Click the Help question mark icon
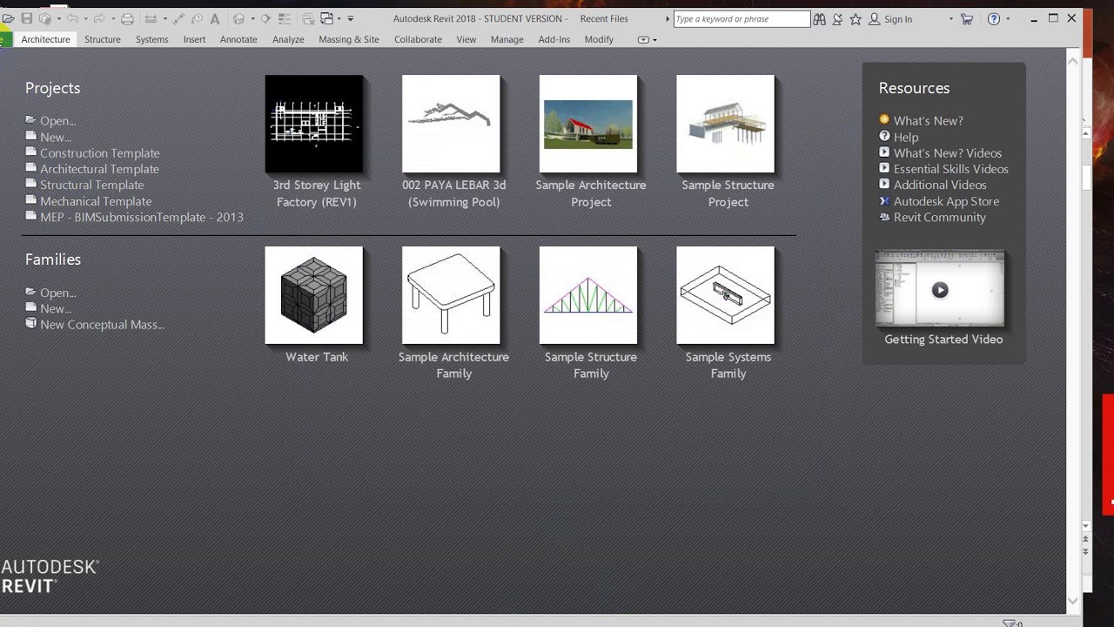Image resolution: width=1114 pixels, height=627 pixels. 994,18
